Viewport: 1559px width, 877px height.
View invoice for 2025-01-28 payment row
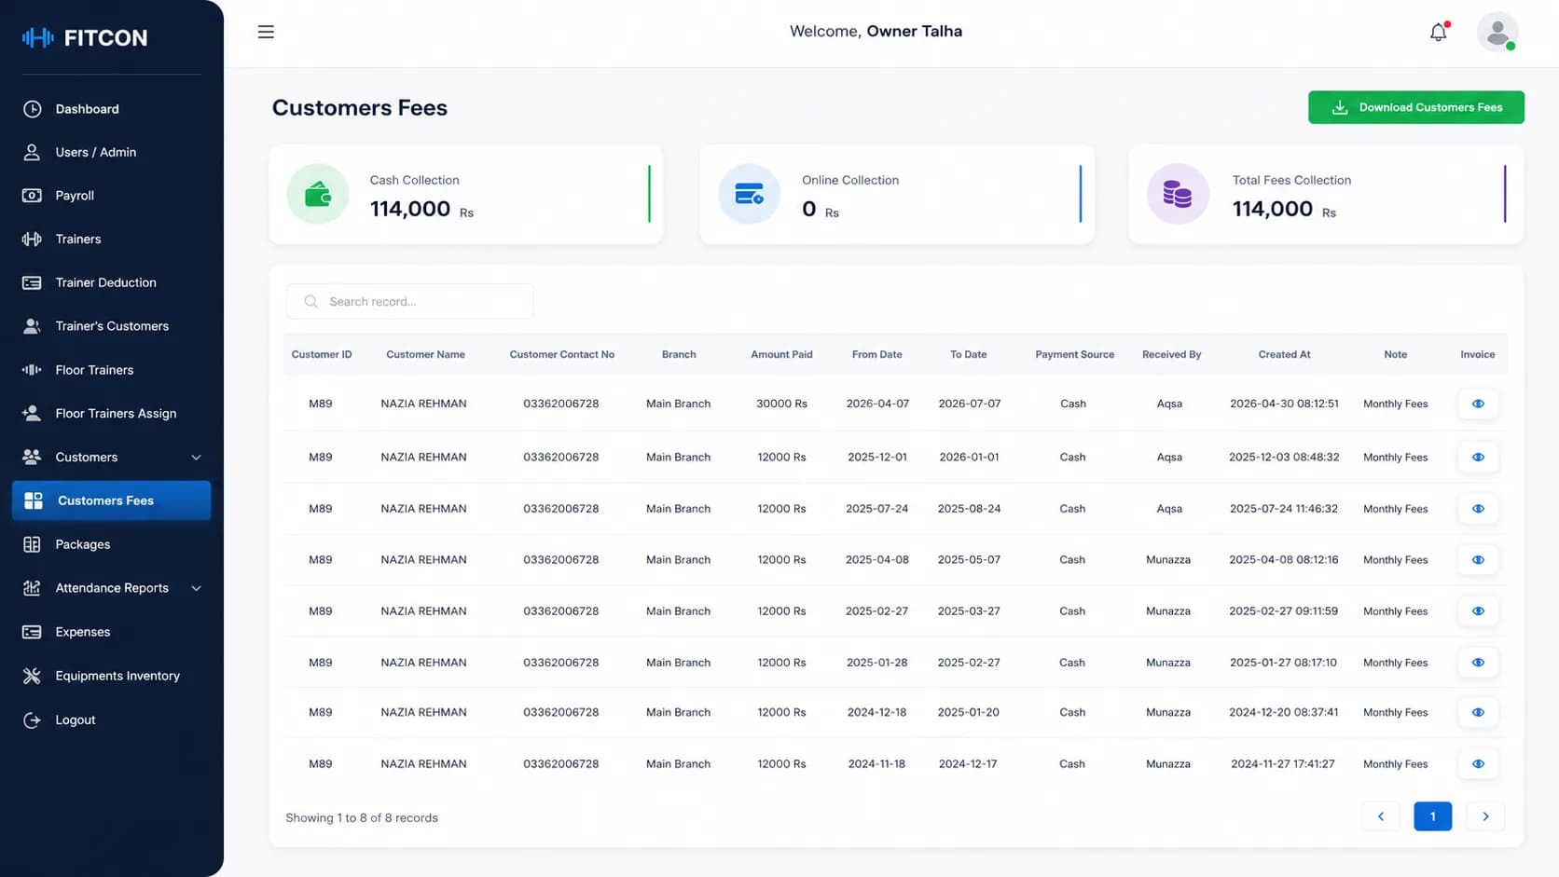click(1478, 663)
